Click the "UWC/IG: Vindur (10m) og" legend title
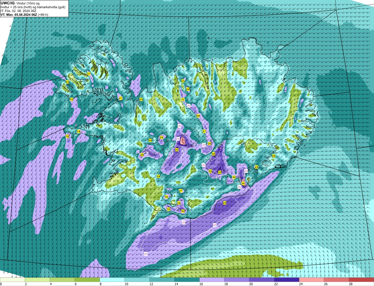Screen dimensions: 374x286 20,3
